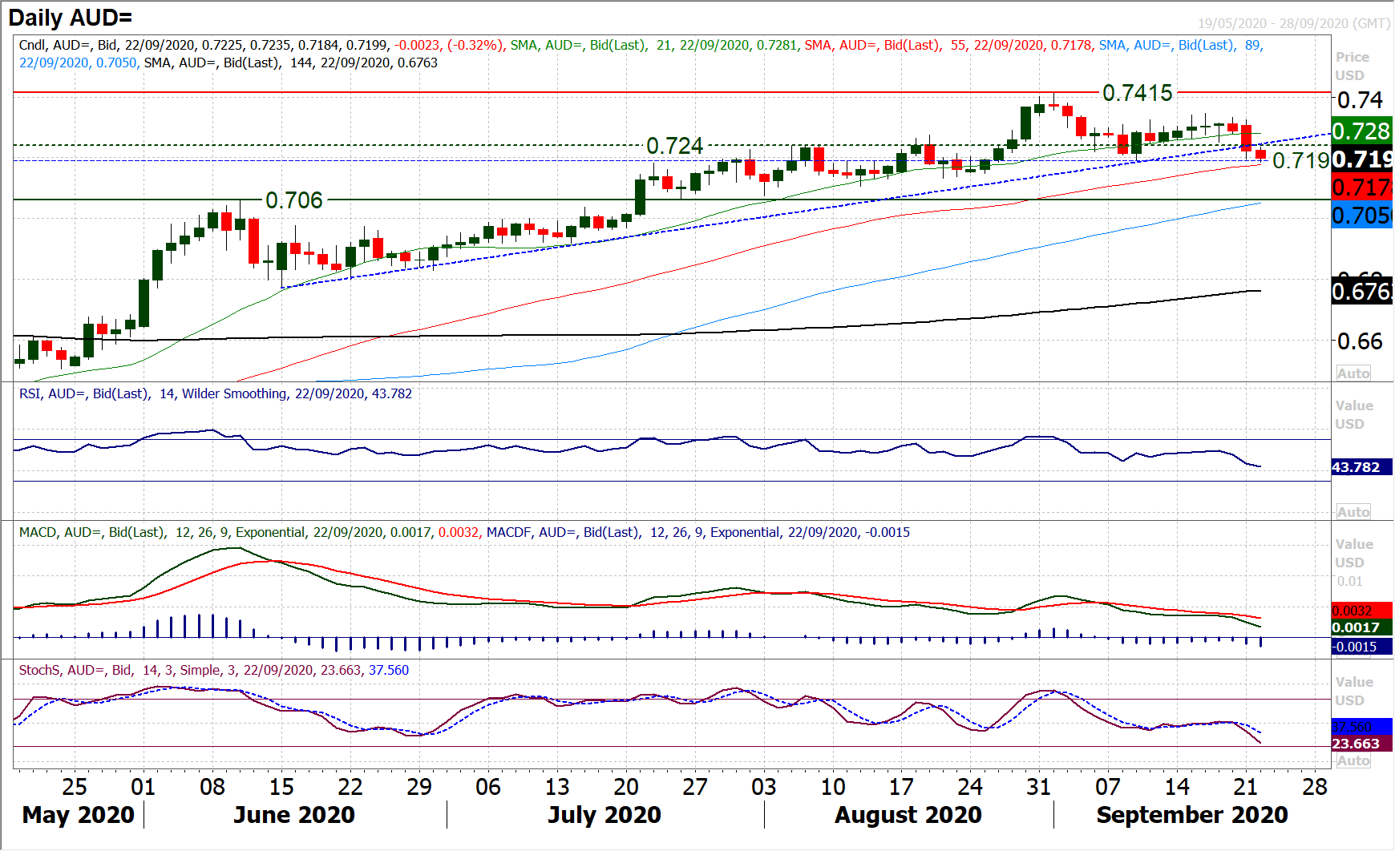Click the Auto button in RSI panel

(x=1353, y=511)
